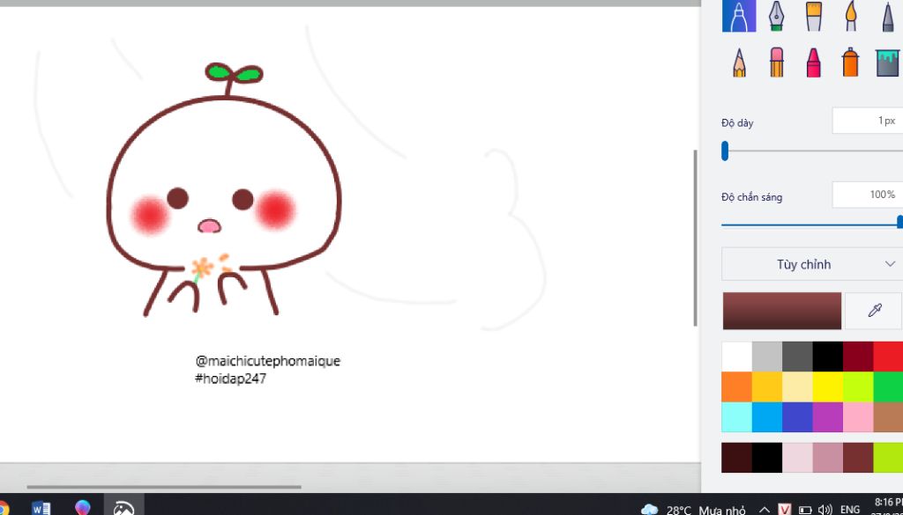Pick the bright yellow color swatch
This screenshot has height=515, width=903.
tap(827, 386)
